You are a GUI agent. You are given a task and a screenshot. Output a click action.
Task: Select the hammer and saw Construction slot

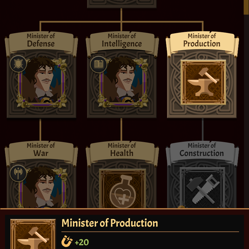[203, 188]
